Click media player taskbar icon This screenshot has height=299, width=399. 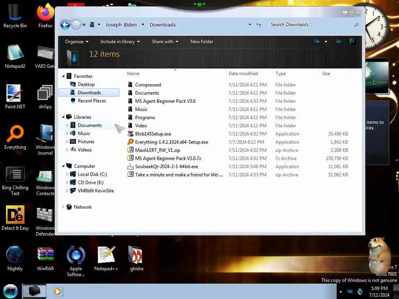point(58,291)
